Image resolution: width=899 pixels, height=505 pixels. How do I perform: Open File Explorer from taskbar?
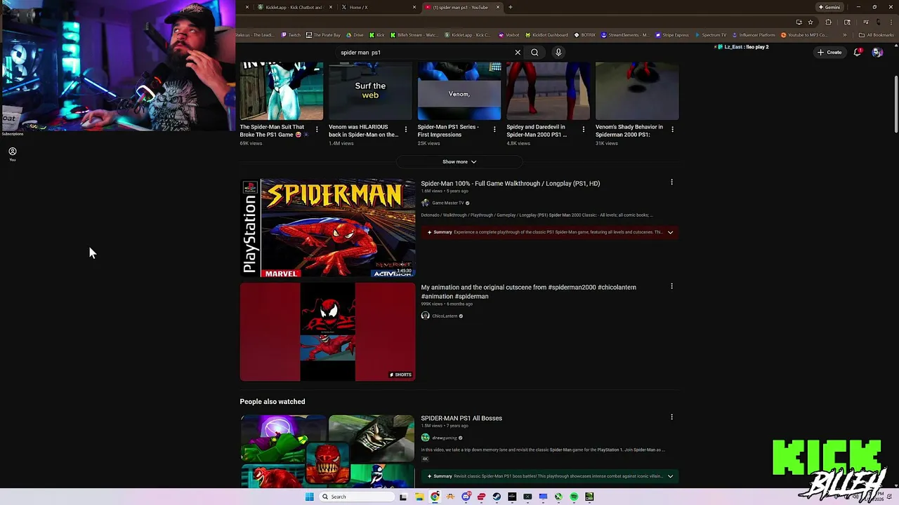click(x=419, y=497)
